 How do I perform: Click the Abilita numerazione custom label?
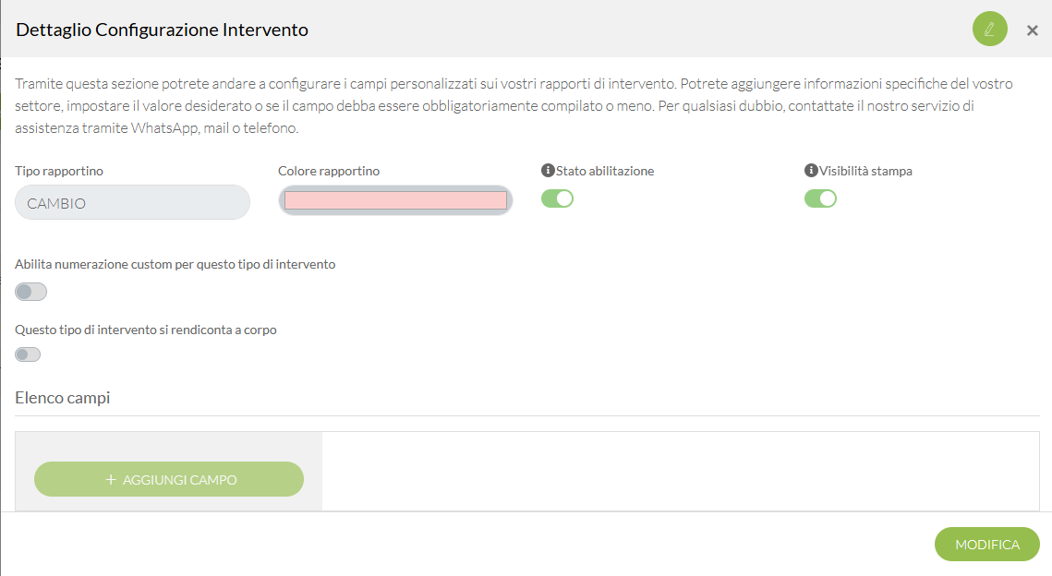[x=175, y=264]
